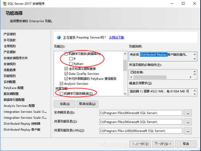Click the 已经安装: entry
Viewport: 201px width, 151px height.
(137, 72)
